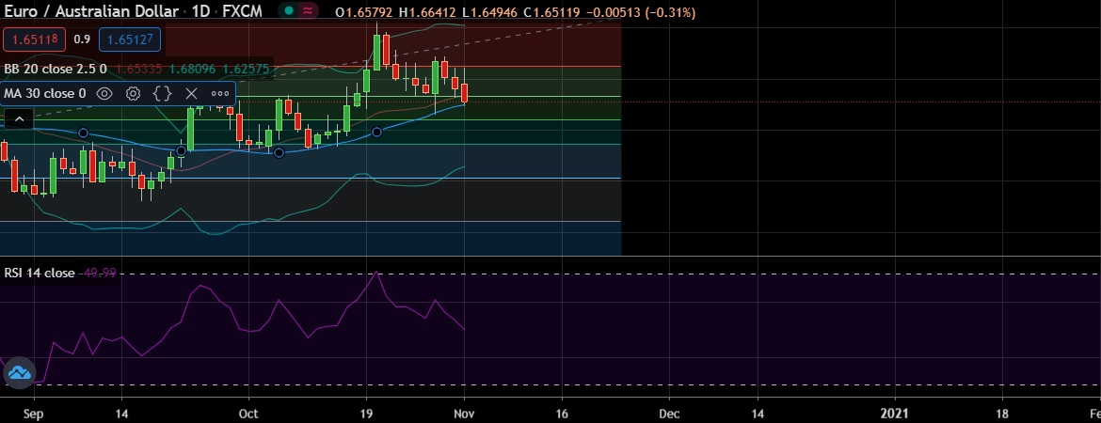
Task: Open the TradingView logo in RSI pane
Action: 19,372
